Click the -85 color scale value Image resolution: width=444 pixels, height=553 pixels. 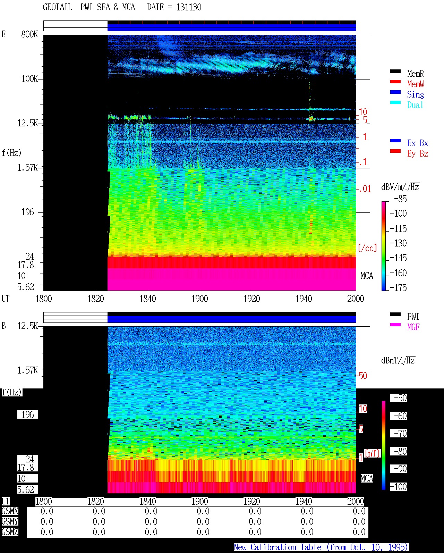click(400, 199)
